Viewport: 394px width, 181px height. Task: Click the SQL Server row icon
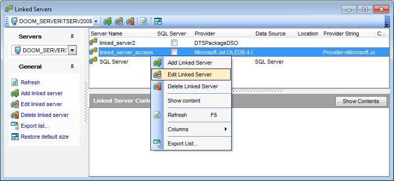[93, 61]
